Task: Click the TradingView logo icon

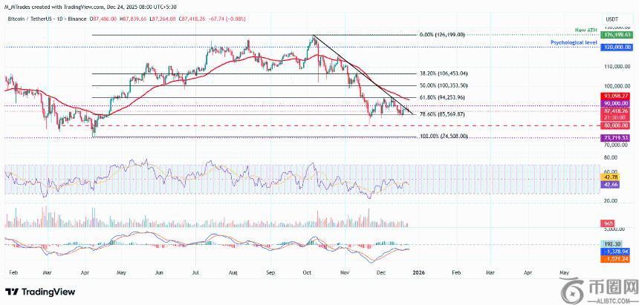Action: click(12, 291)
